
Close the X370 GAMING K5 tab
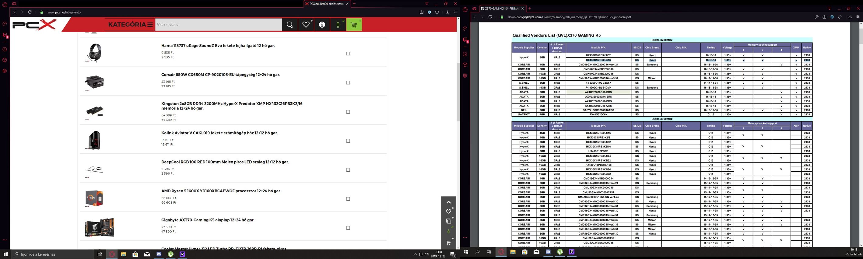tap(523, 9)
